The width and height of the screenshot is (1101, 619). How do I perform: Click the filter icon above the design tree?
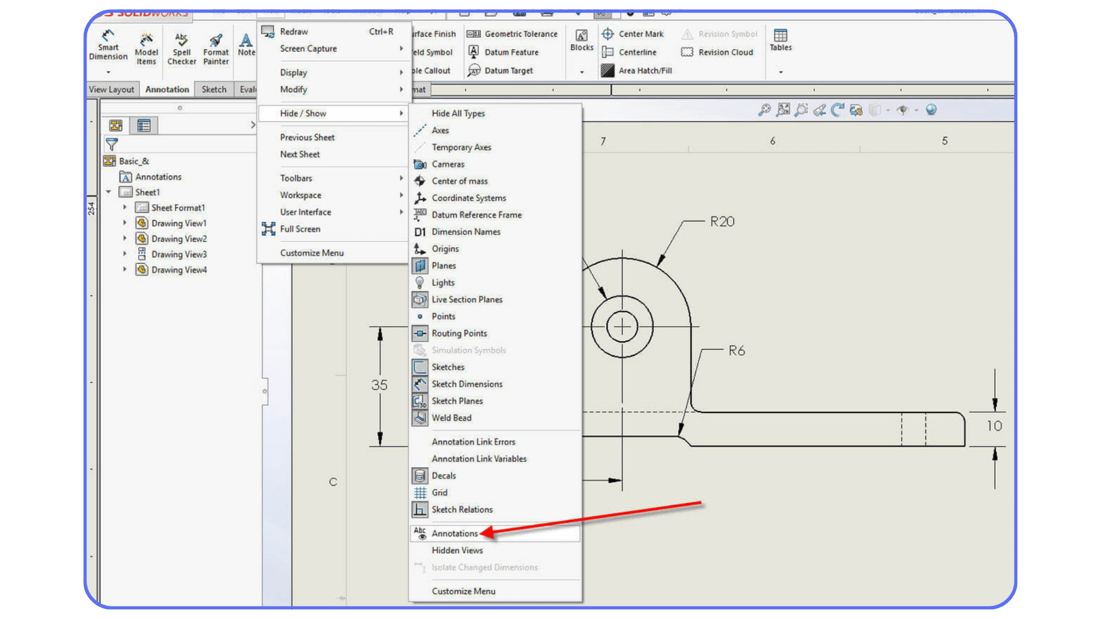tap(112, 144)
